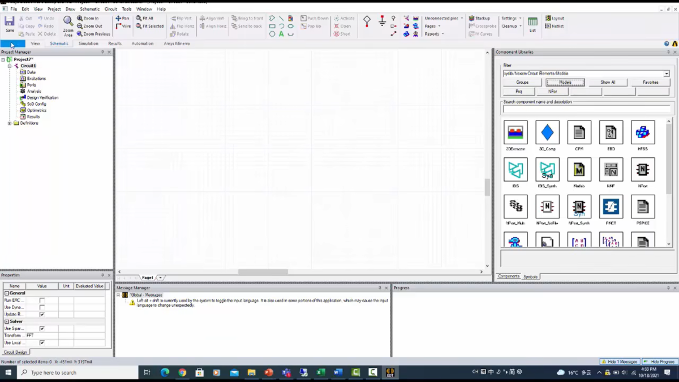Open the Draw menu
This screenshot has height=382, width=679.
coord(70,9)
